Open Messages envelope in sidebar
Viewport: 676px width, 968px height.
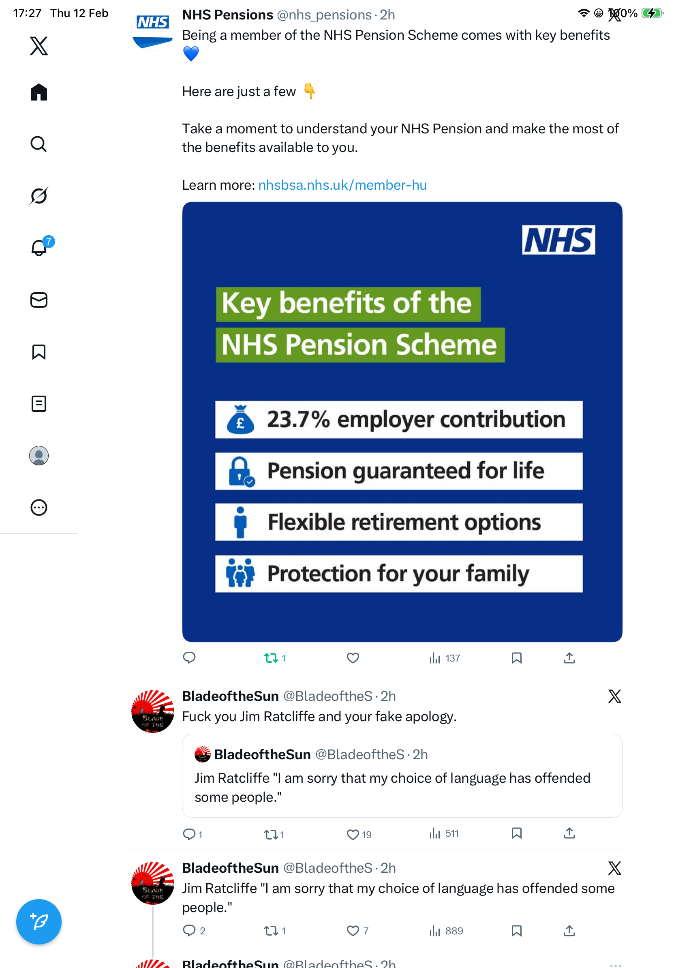[39, 300]
